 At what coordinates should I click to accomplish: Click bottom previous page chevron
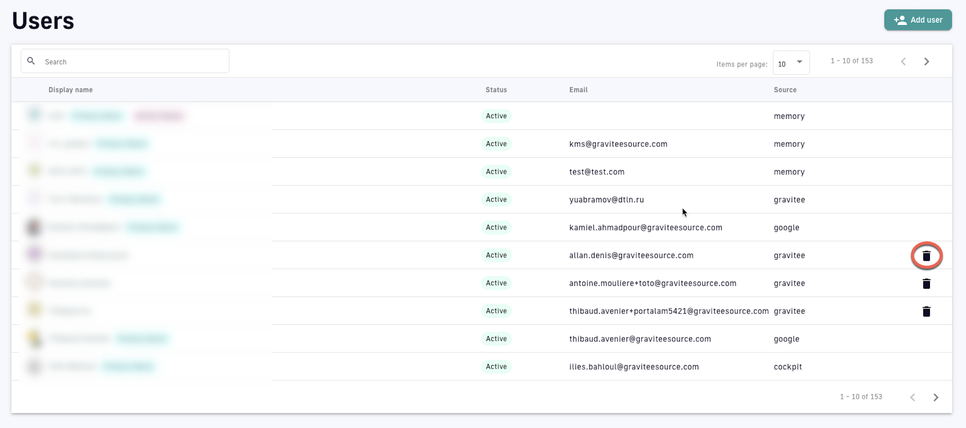click(913, 397)
